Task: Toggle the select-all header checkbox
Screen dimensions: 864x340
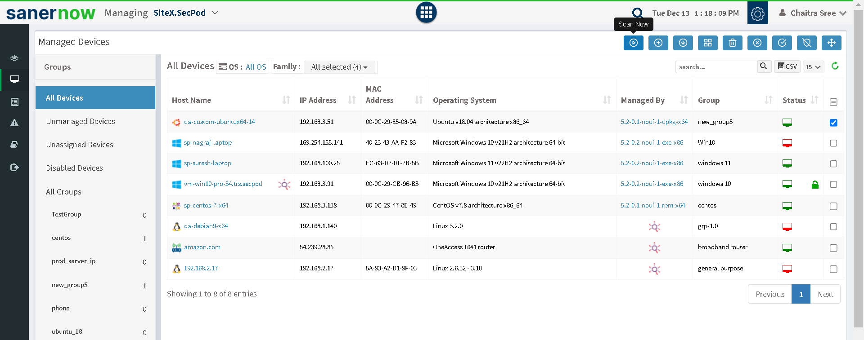Action: 833,102
